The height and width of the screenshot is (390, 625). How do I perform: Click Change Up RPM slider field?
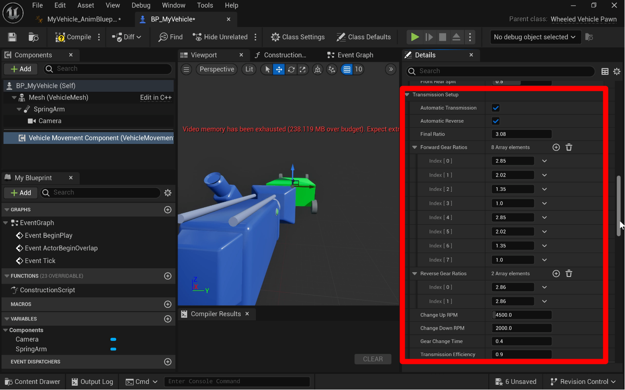521,315
